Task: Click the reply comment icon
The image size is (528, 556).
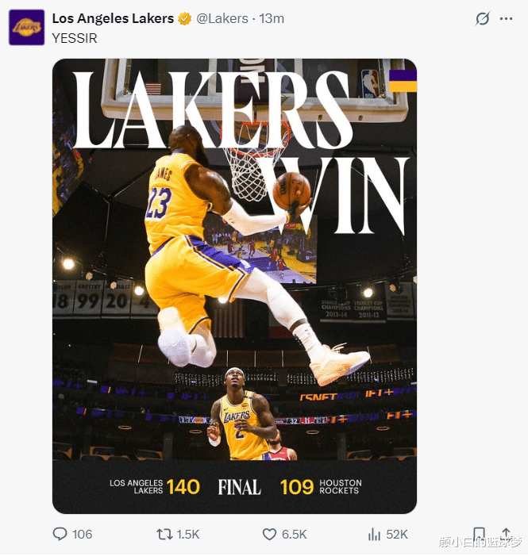Action: (60, 534)
